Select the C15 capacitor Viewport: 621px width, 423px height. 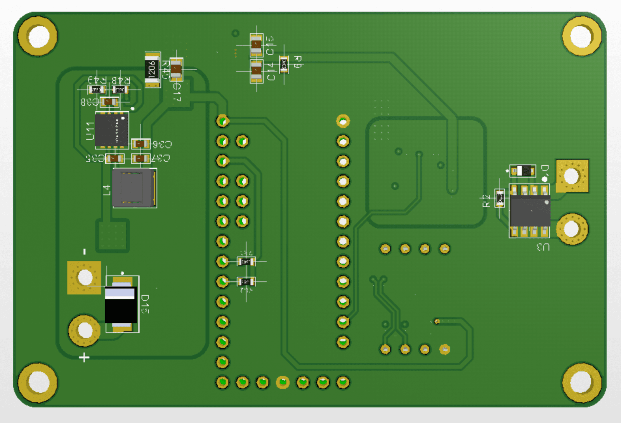pos(256,46)
